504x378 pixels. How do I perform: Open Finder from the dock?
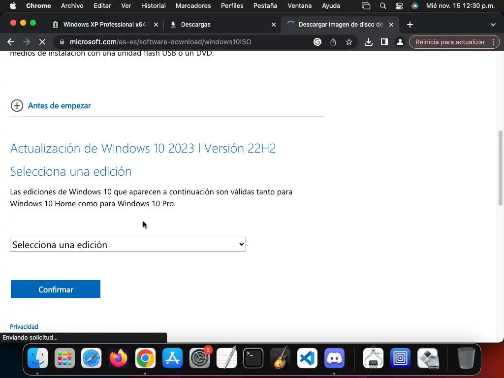[37, 358]
